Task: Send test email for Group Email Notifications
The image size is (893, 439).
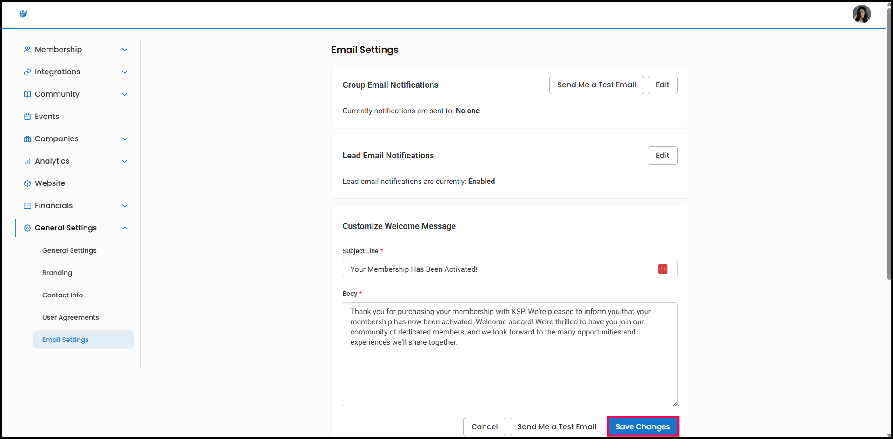Action: pos(596,85)
